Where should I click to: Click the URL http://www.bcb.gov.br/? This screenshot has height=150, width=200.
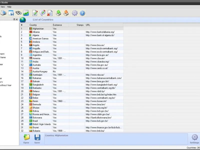[x=97, y=121]
